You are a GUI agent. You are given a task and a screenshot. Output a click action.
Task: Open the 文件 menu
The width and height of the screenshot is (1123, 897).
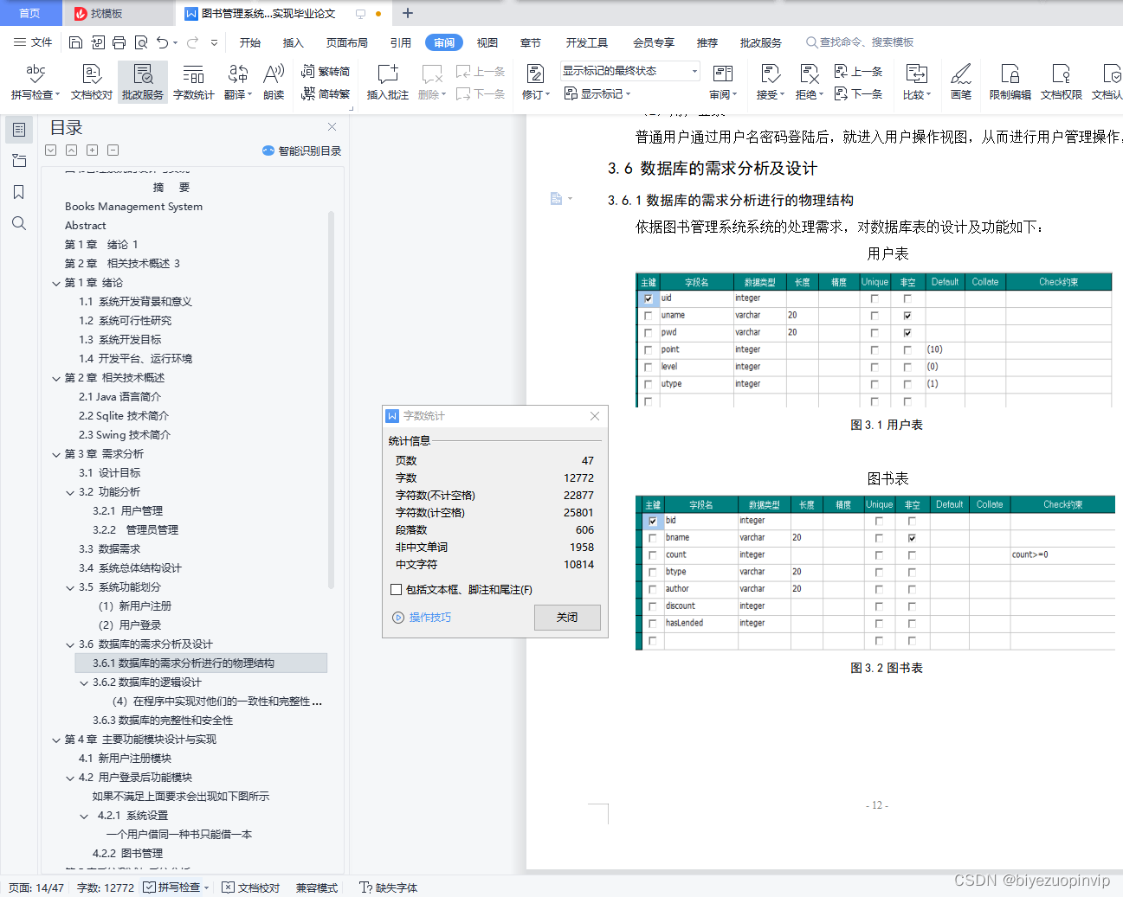tap(33, 42)
